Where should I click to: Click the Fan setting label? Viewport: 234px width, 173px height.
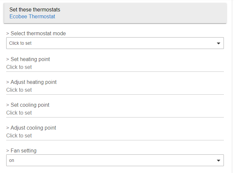(21, 150)
